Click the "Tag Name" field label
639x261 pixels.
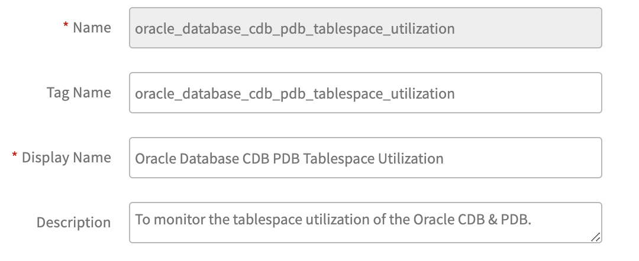tap(79, 93)
